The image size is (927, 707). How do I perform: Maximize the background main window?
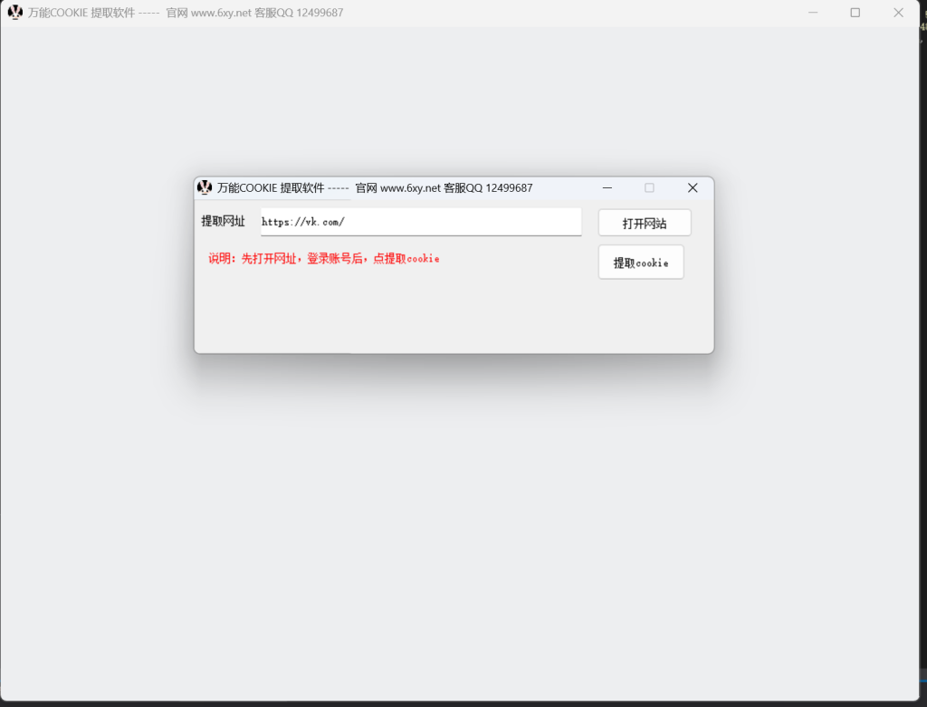(855, 13)
